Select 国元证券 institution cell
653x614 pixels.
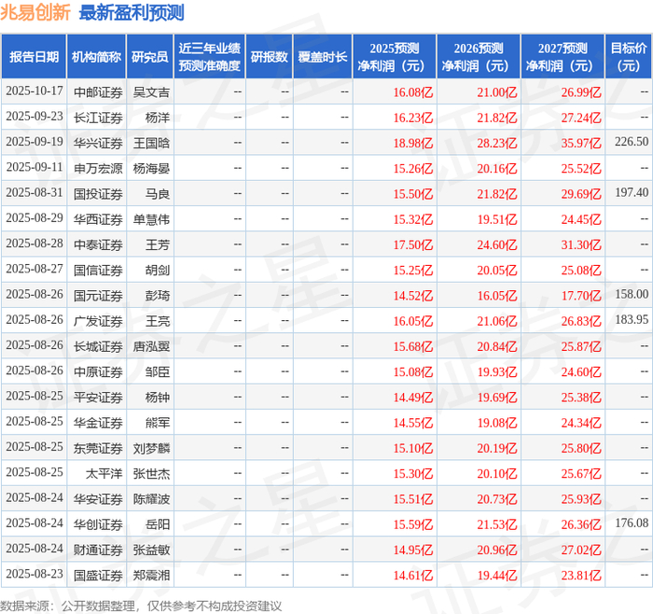98,296
